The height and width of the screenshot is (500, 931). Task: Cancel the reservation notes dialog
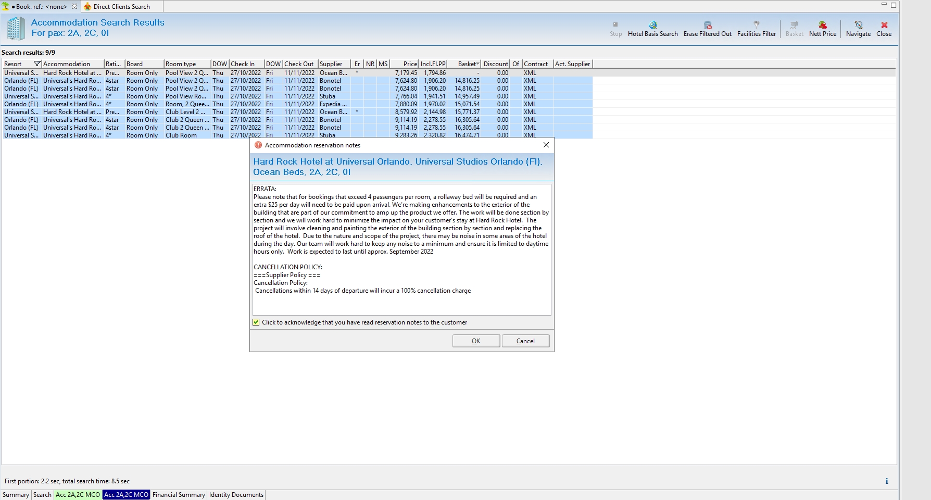point(525,341)
